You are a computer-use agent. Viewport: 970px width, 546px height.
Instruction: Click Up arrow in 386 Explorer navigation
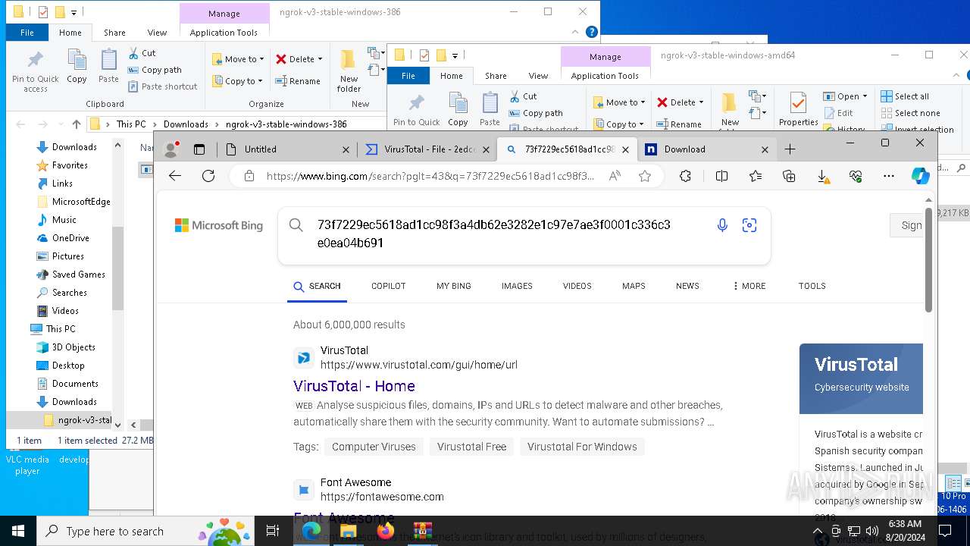(x=77, y=124)
